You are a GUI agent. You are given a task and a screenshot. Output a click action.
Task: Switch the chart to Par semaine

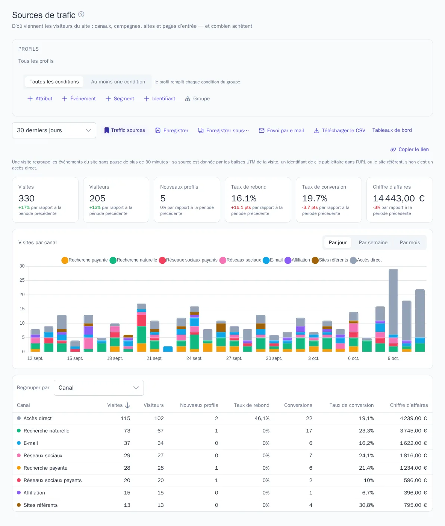pyautogui.click(x=373, y=243)
